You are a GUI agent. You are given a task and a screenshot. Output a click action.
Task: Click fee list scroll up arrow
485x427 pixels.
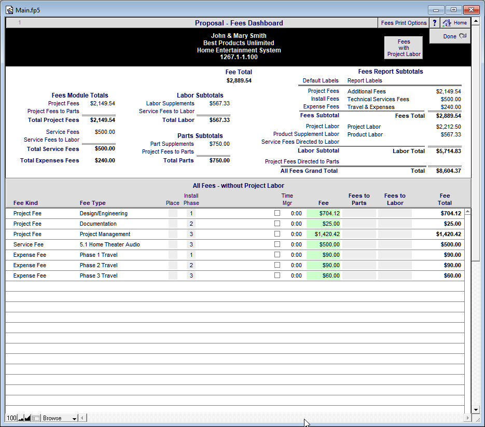468,212
